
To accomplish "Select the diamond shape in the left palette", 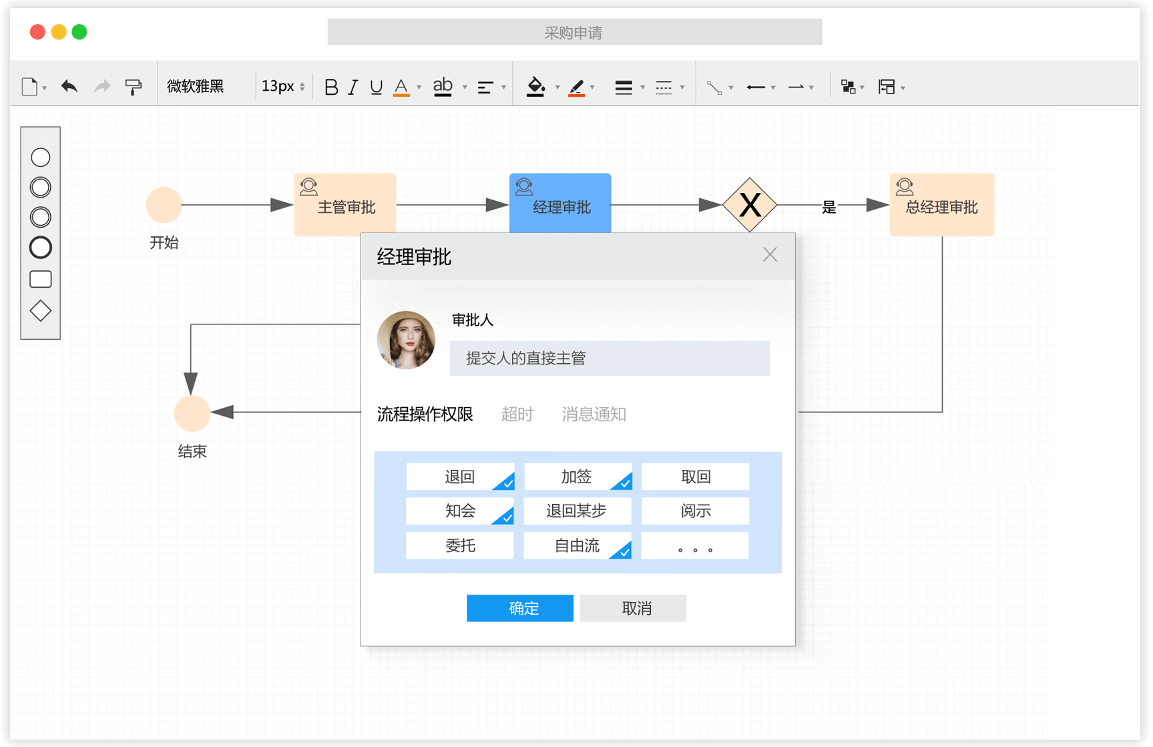I will [40, 310].
